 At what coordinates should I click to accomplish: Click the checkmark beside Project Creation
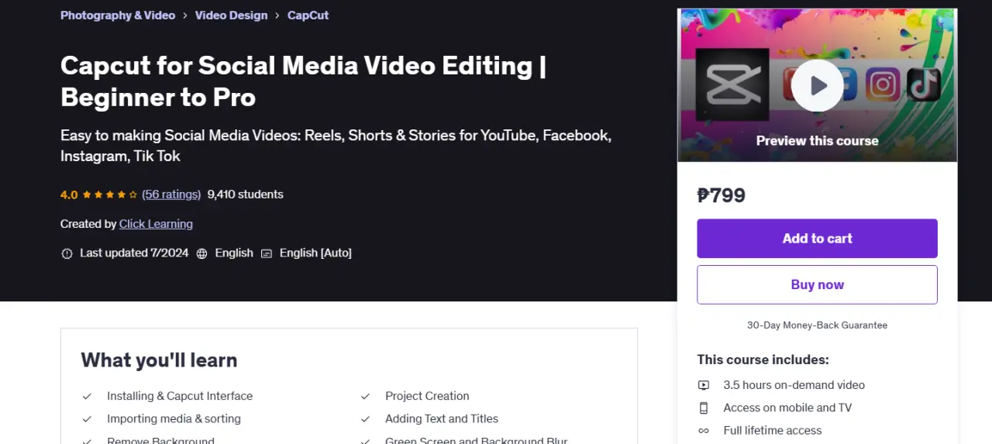(x=365, y=396)
